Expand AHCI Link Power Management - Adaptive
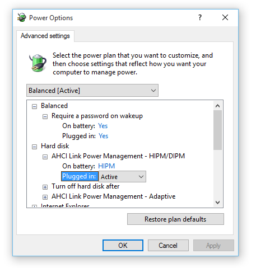The height and width of the screenshot is (268, 256). tap(45, 197)
